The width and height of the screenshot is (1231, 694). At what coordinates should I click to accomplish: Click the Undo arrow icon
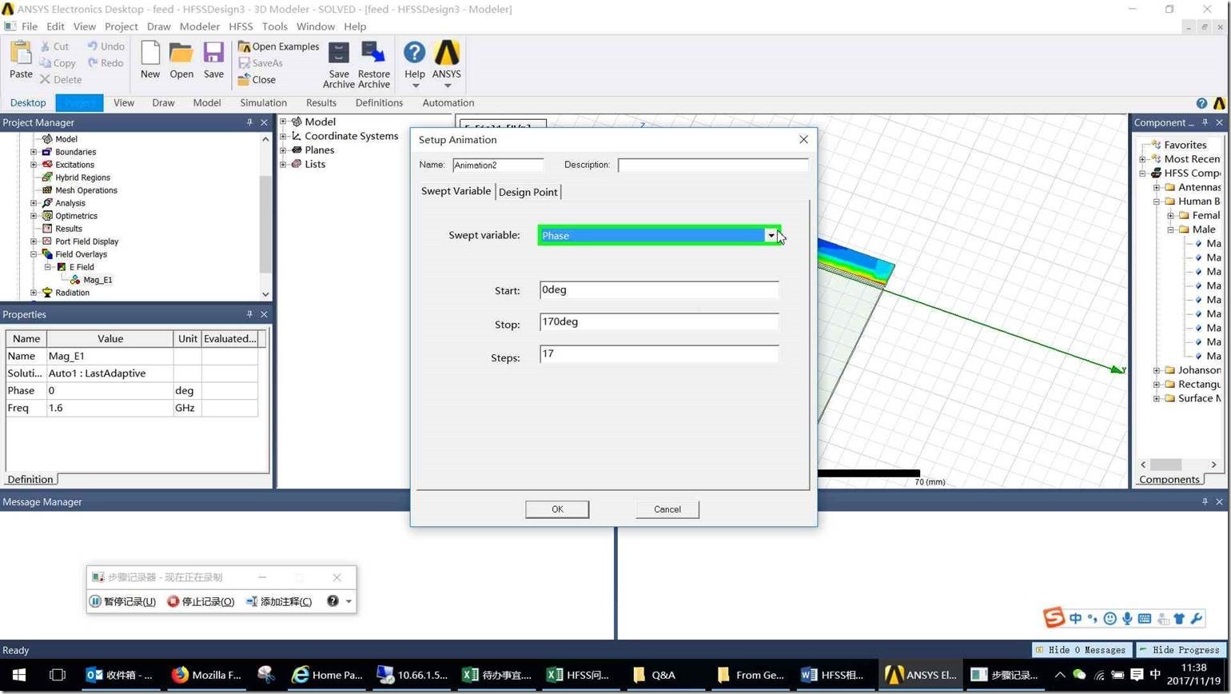(x=93, y=46)
